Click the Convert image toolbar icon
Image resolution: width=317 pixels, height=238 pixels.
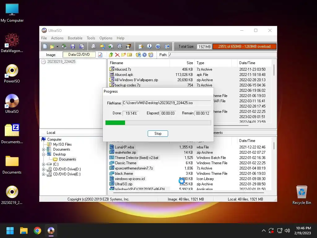coord(111,46)
